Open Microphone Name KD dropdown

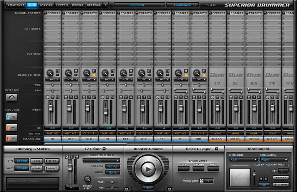tap(101, 161)
